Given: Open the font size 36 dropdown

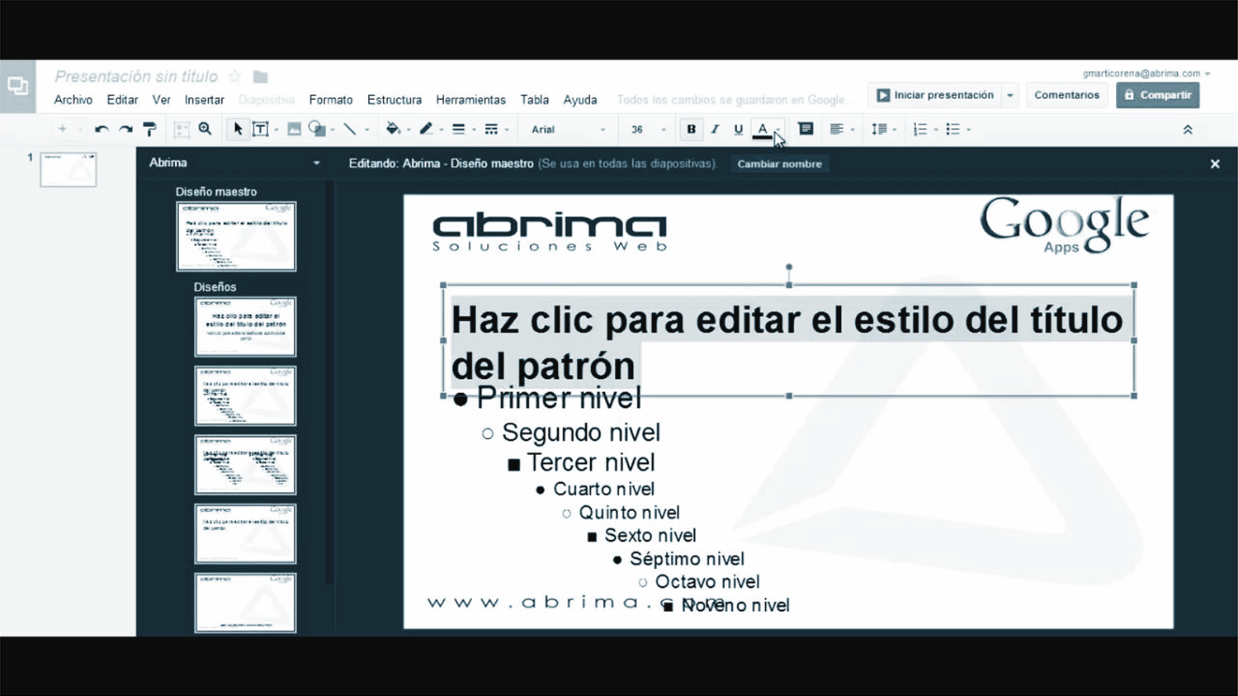Looking at the screenshot, I should pyautogui.click(x=648, y=130).
